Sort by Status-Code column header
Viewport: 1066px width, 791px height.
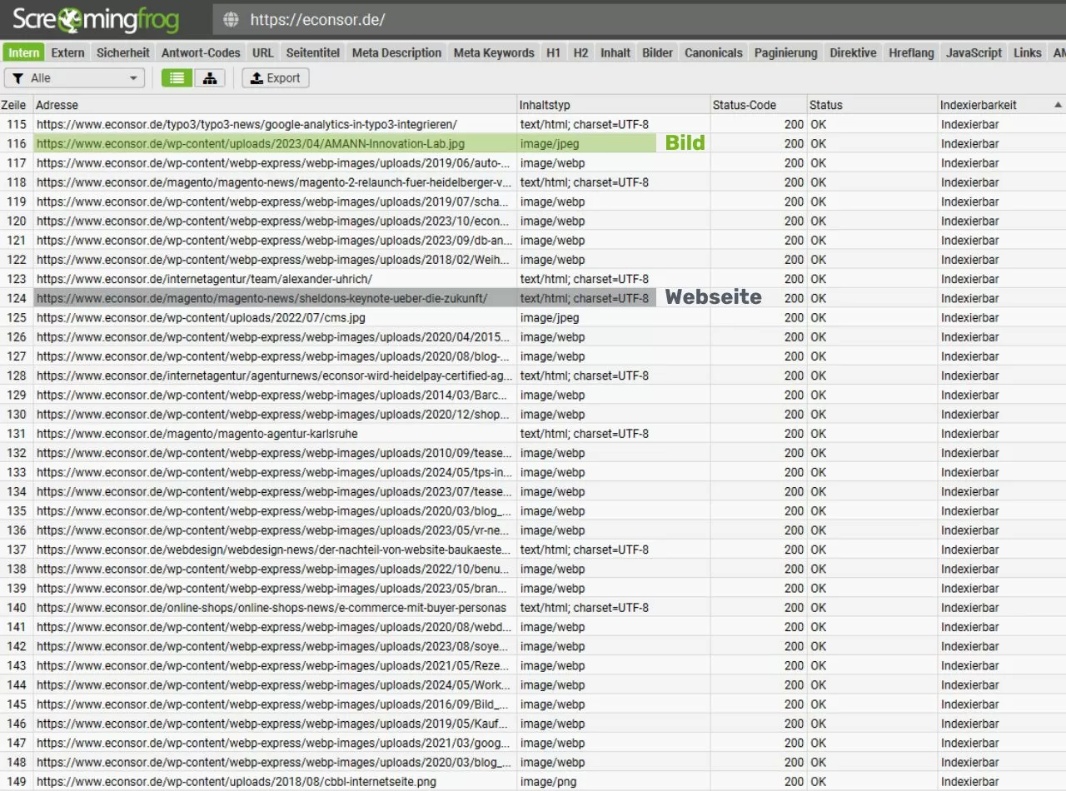[x=744, y=106]
